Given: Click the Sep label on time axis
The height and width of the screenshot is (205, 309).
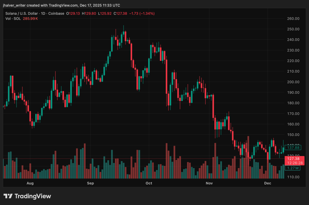Looking at the screenshot, I should point(90,183).
